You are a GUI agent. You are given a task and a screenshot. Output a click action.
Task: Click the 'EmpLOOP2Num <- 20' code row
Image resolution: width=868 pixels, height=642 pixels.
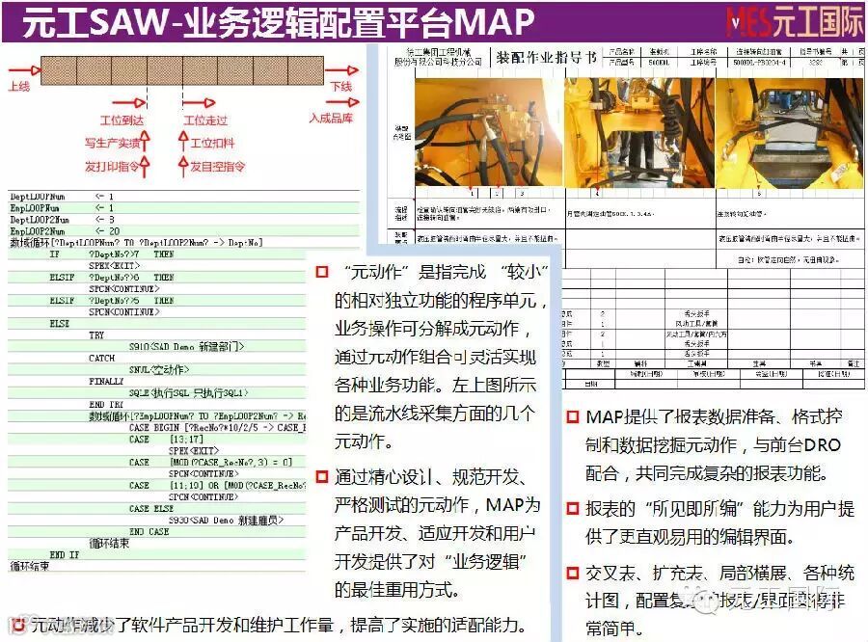(x=184, y=231)
